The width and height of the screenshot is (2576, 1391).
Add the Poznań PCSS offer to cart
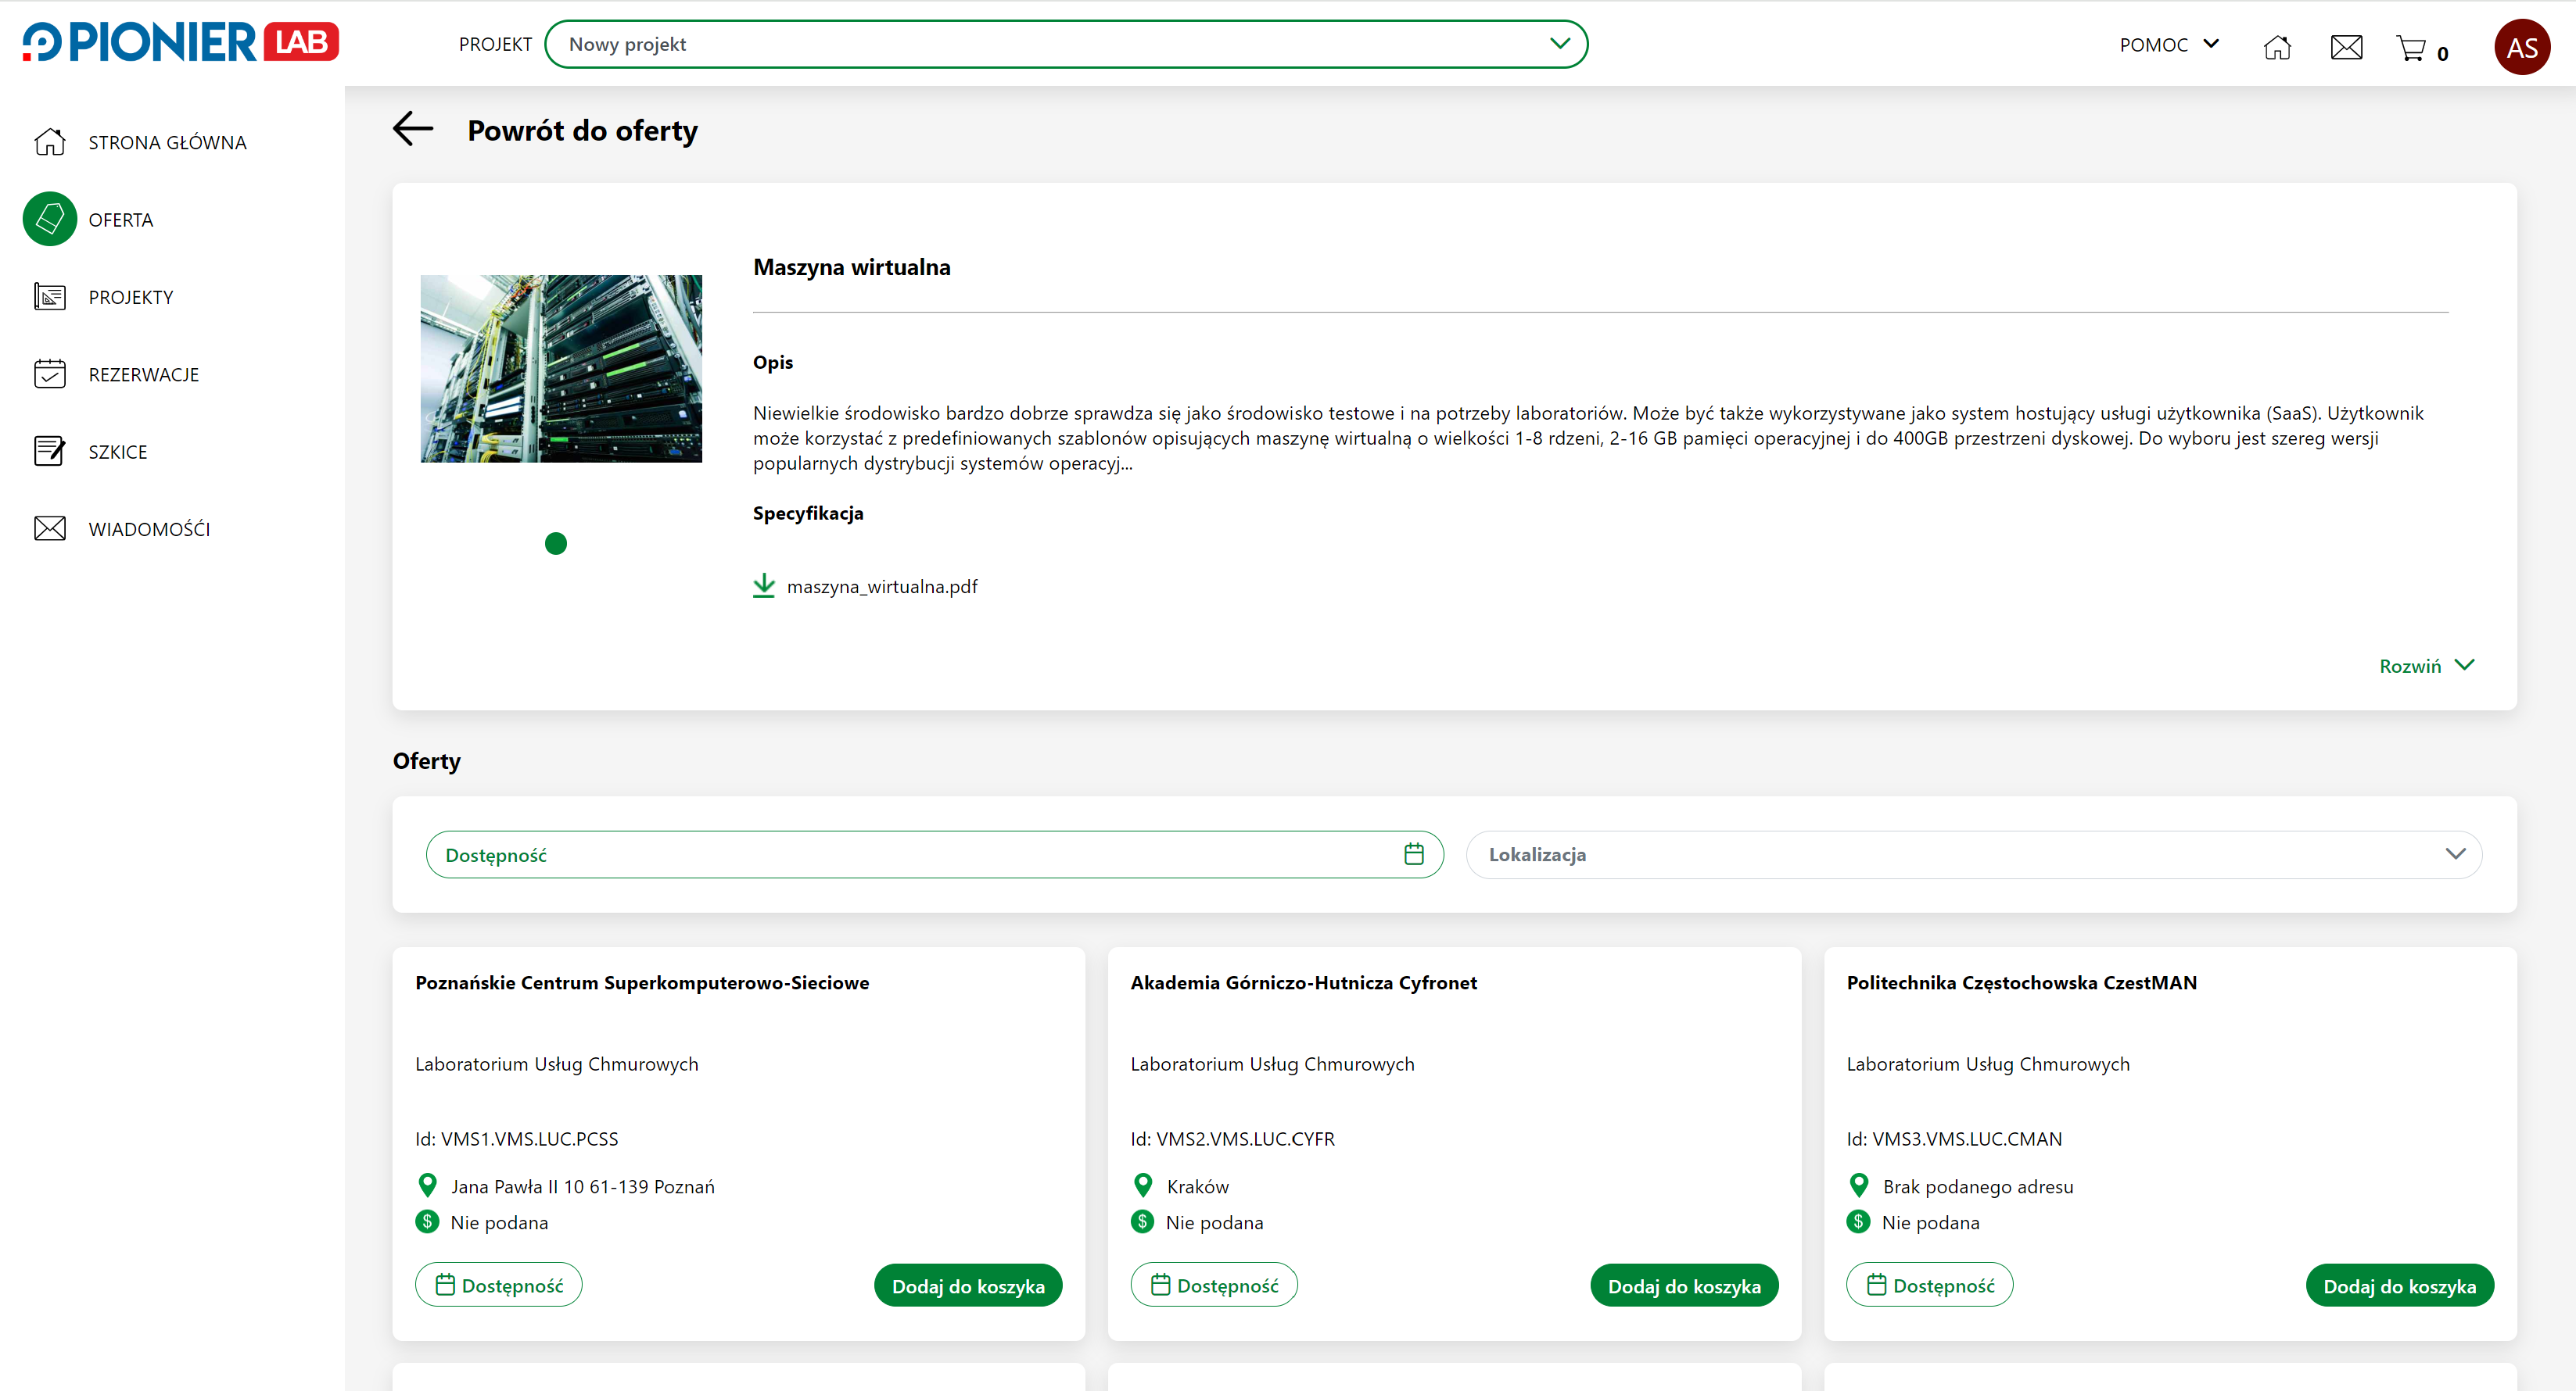(968, 1286)
